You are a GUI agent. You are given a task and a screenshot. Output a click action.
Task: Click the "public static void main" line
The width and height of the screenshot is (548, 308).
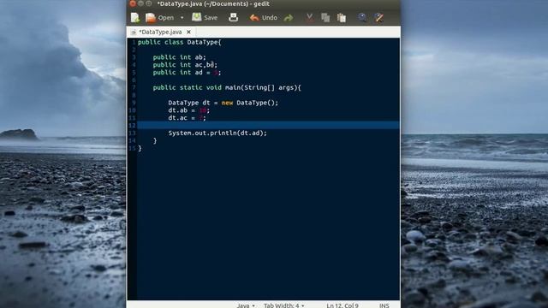coord(227,87)
